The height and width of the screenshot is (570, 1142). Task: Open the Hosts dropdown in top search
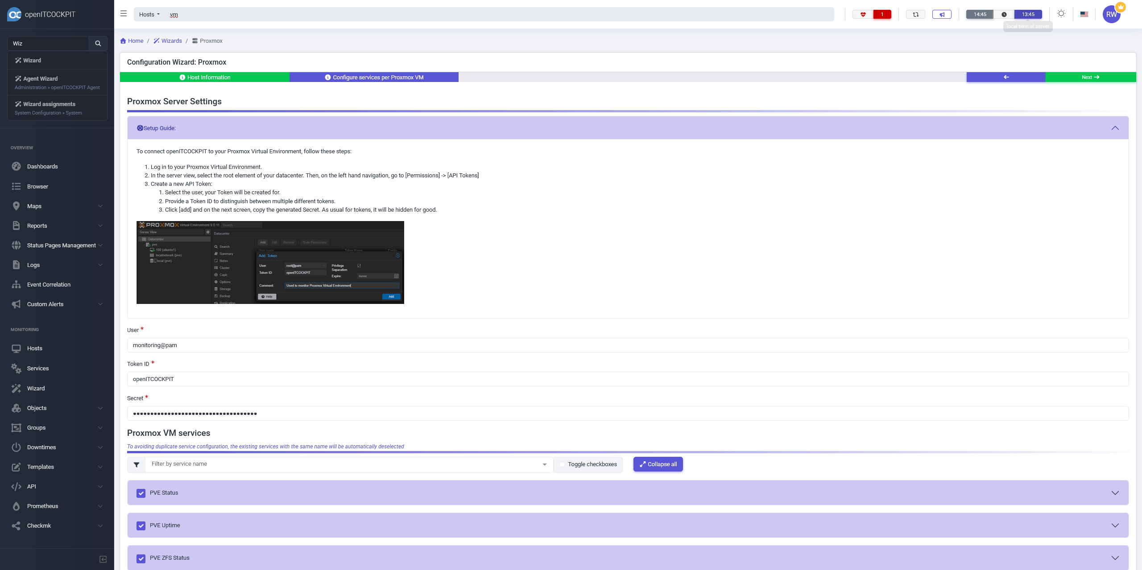tap(149, 14)
